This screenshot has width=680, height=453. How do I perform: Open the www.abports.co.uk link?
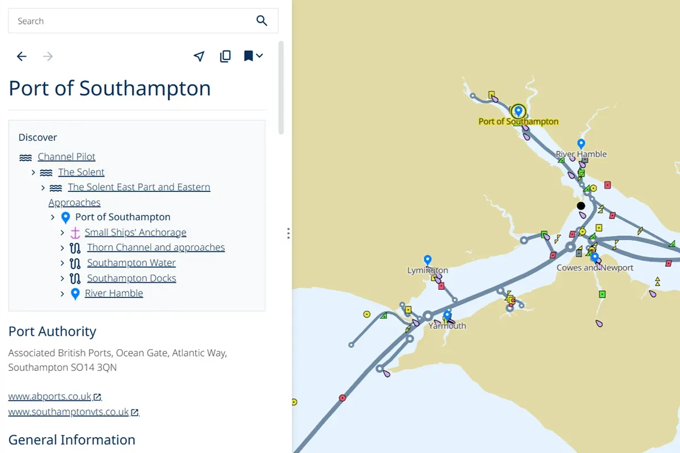(x=50, y=397)
